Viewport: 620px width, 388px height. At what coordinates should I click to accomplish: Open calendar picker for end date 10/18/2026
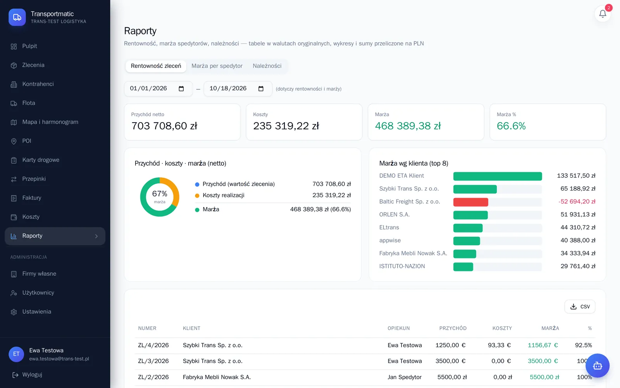(x=261, y=89)
